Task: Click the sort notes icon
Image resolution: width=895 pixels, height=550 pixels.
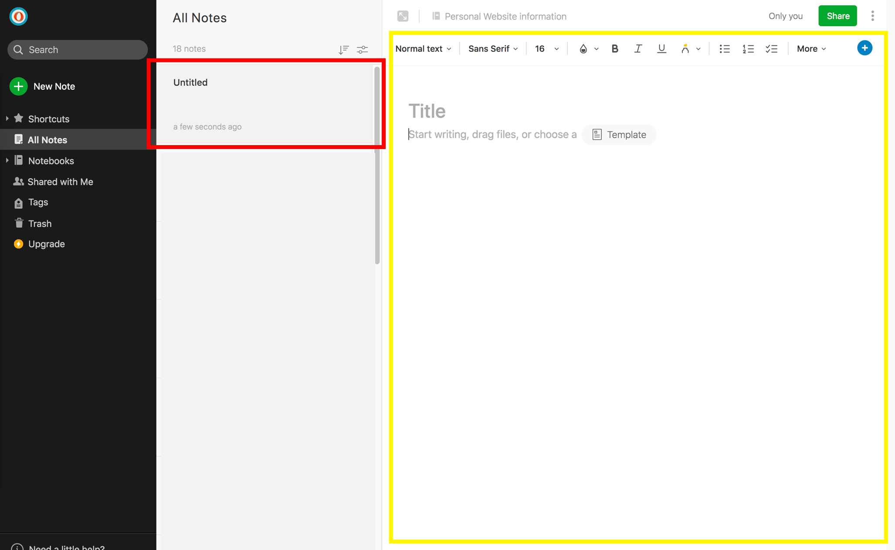Action: tap(343, 49)
